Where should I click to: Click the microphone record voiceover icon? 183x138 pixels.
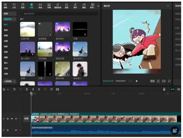(164, 90)
